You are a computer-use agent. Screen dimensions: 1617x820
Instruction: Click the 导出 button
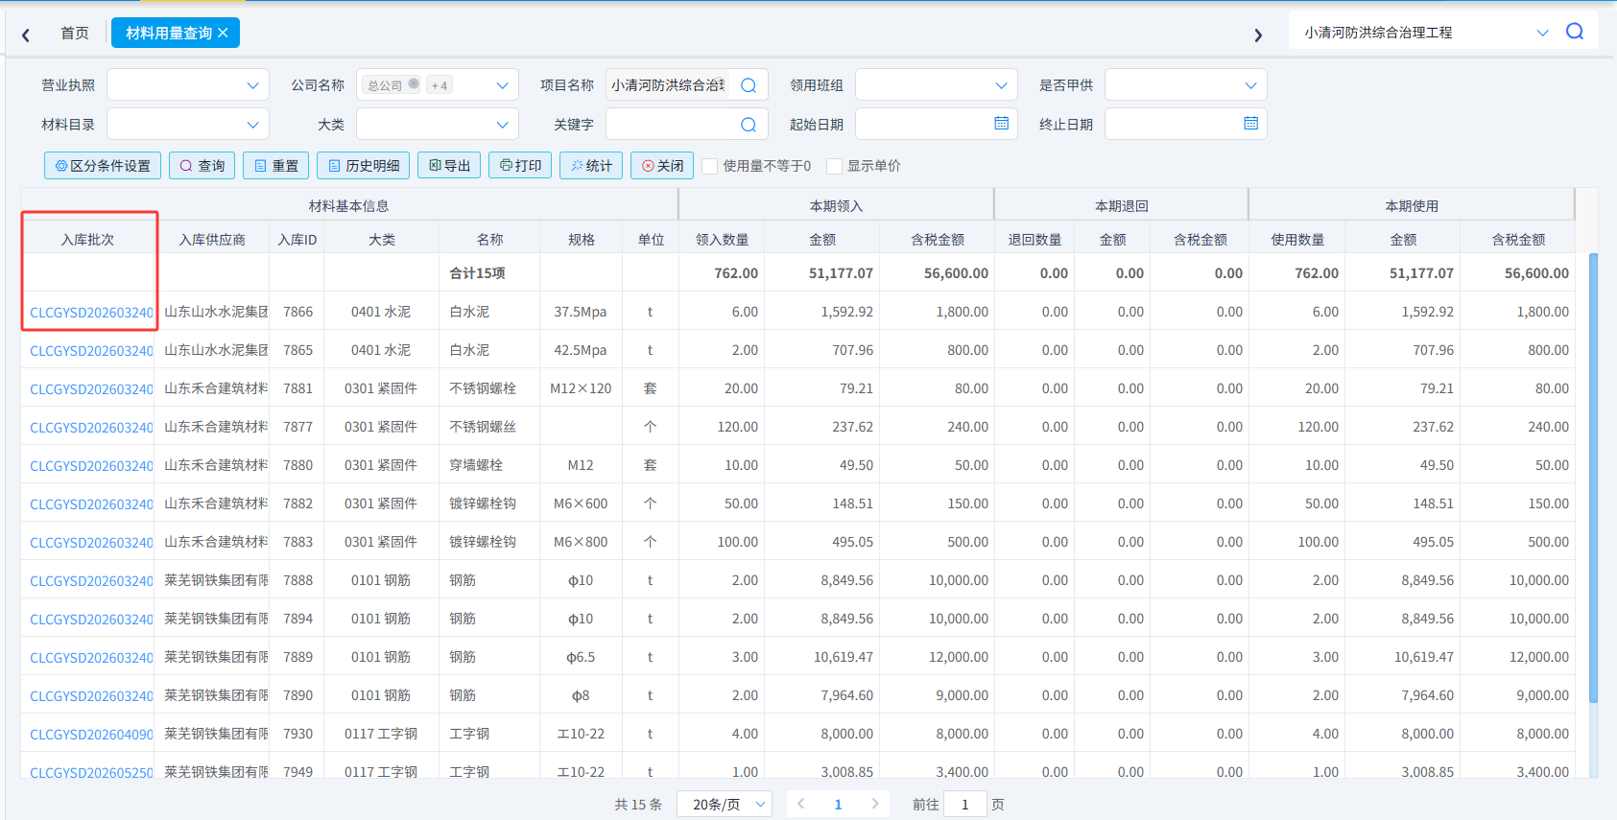click(x=449, y=166)
